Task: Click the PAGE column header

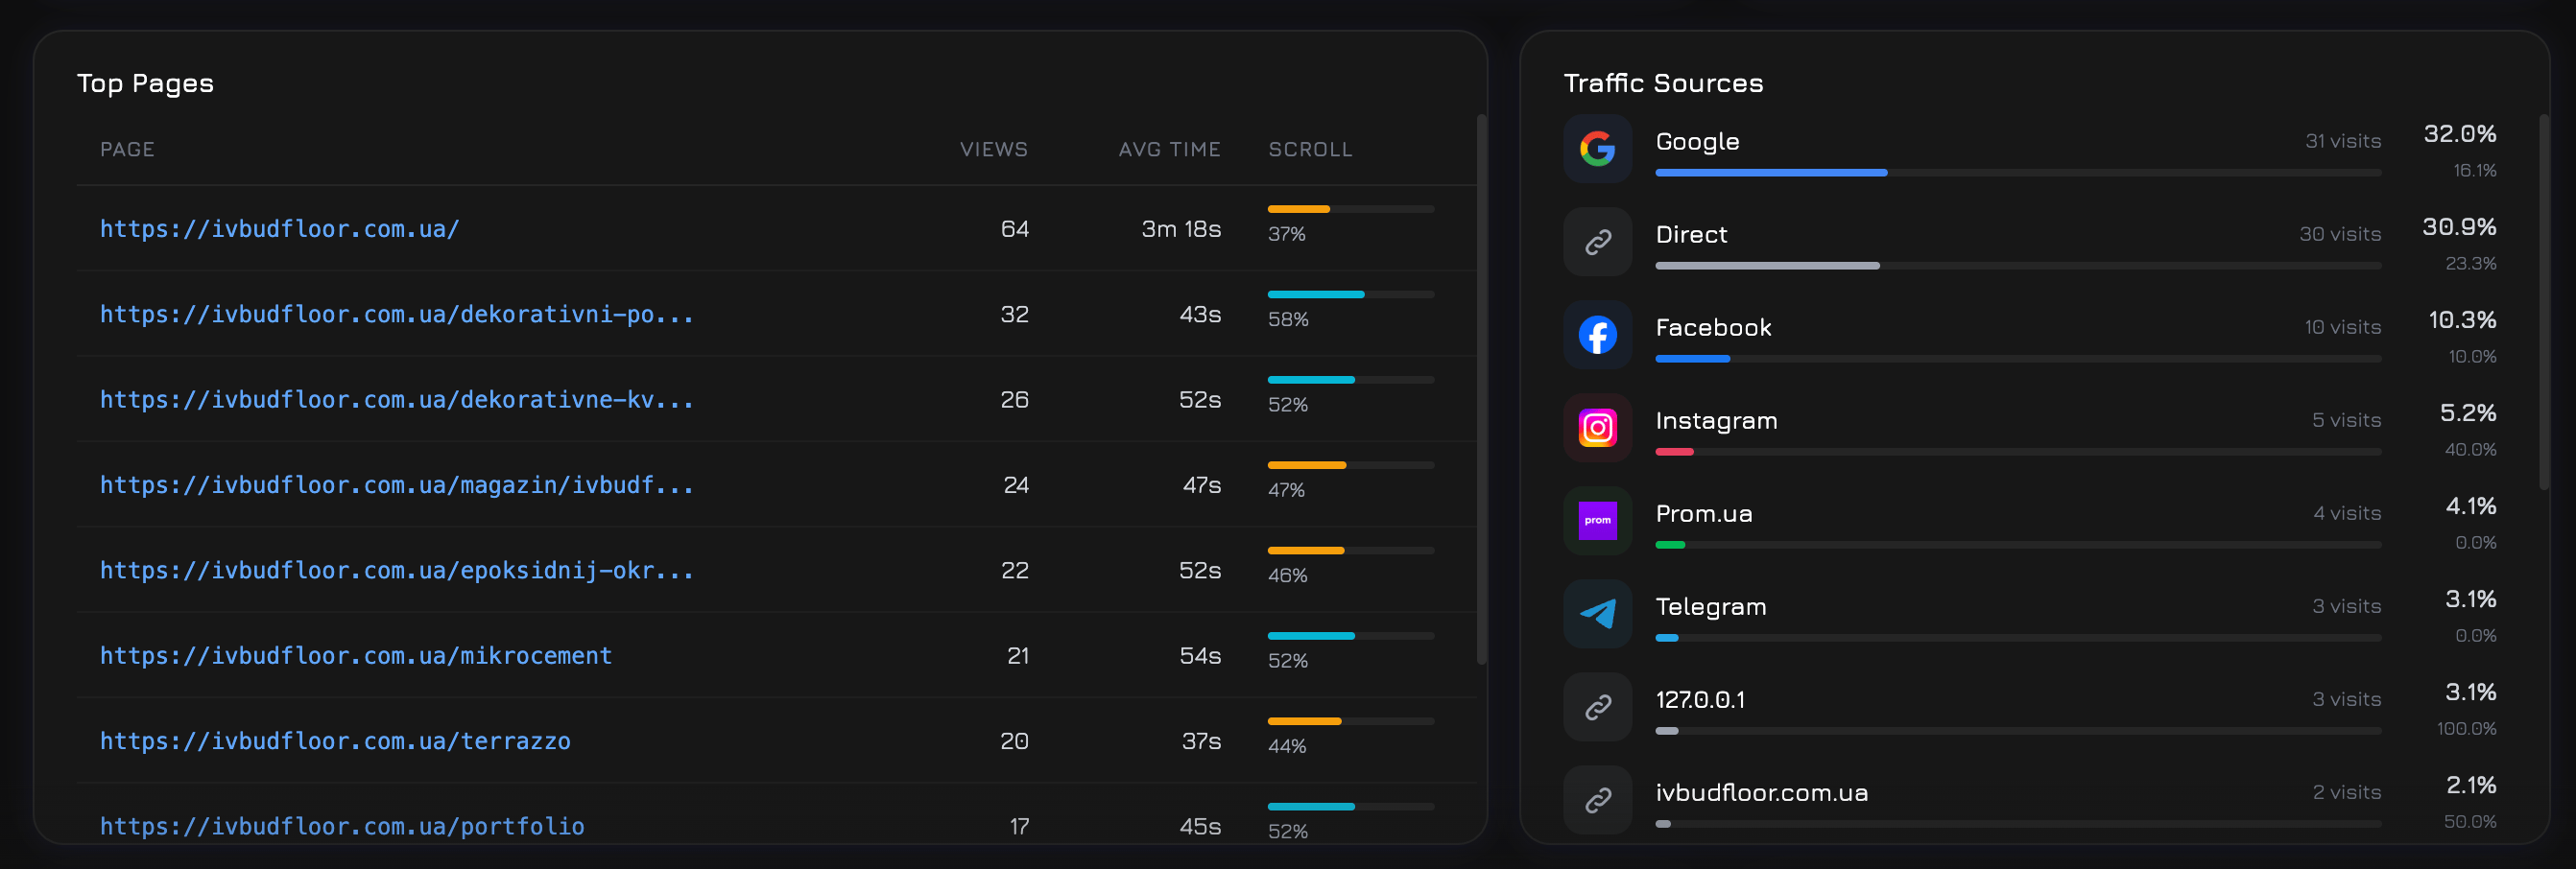Action: (127, 149)
